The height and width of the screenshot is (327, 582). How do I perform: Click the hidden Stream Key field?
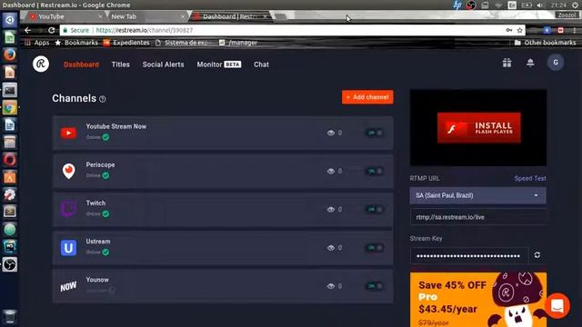point(469,255)
